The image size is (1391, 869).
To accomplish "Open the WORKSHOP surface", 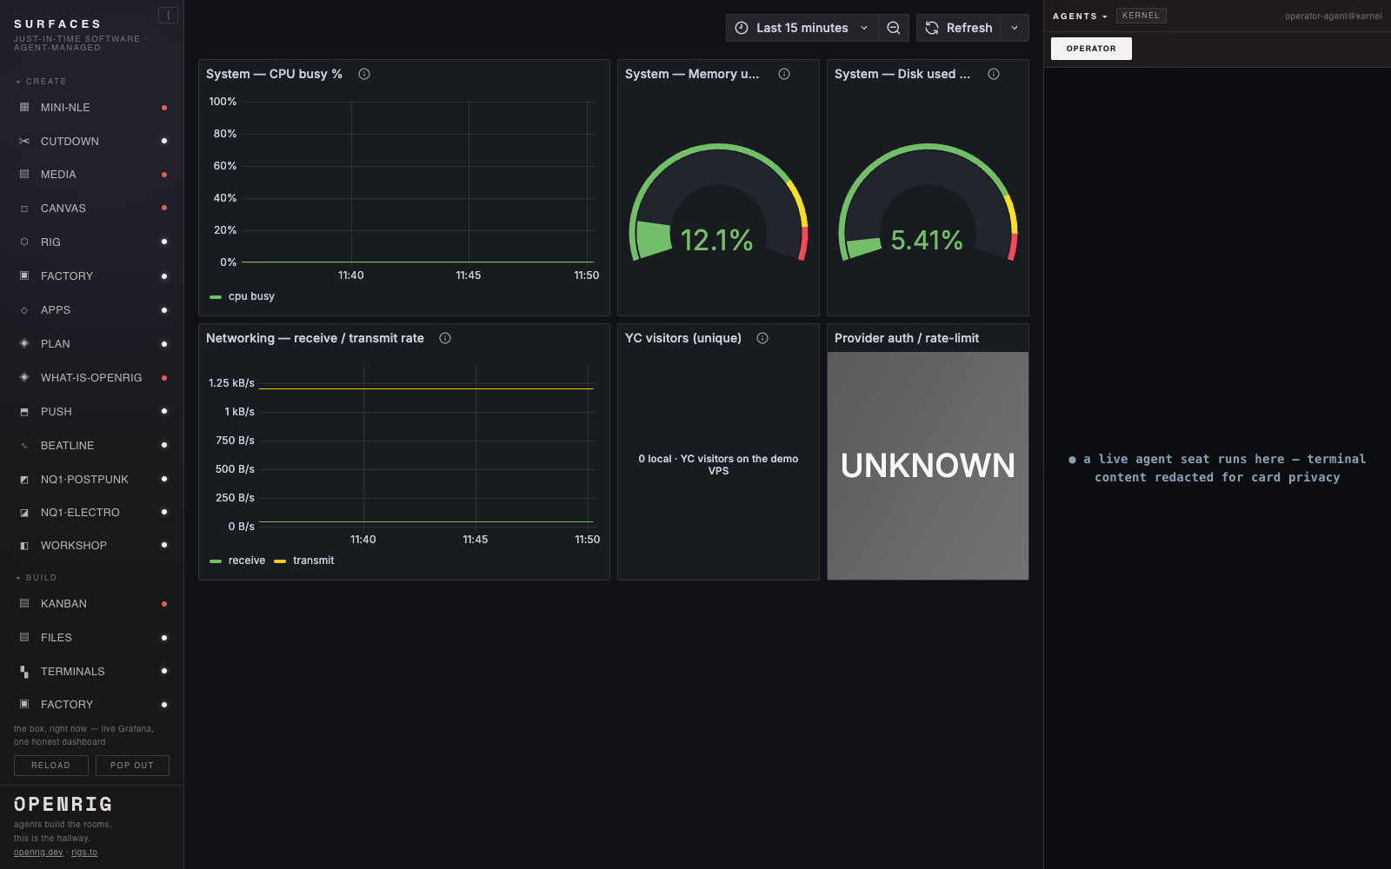I will point(91,546).
